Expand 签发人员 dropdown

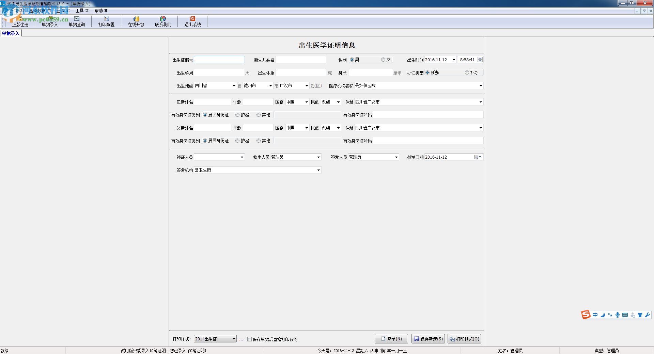click(x=396, y=157)
